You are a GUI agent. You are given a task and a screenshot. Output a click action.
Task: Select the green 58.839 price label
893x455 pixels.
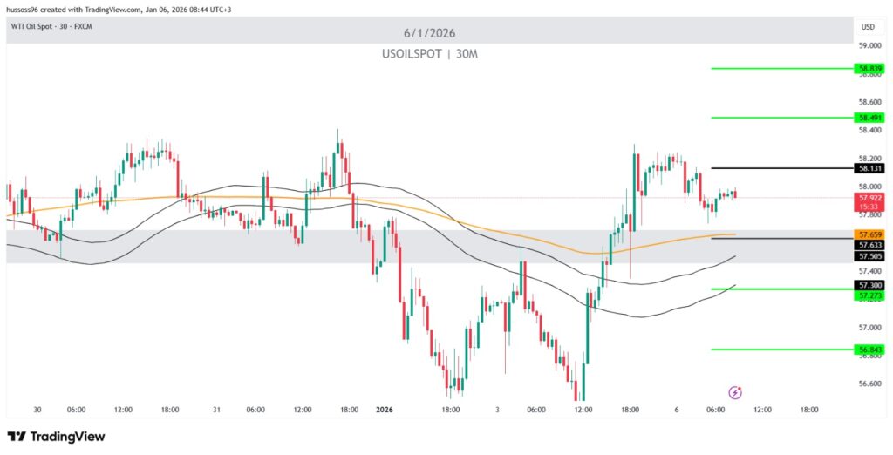(x=871, y=68)
